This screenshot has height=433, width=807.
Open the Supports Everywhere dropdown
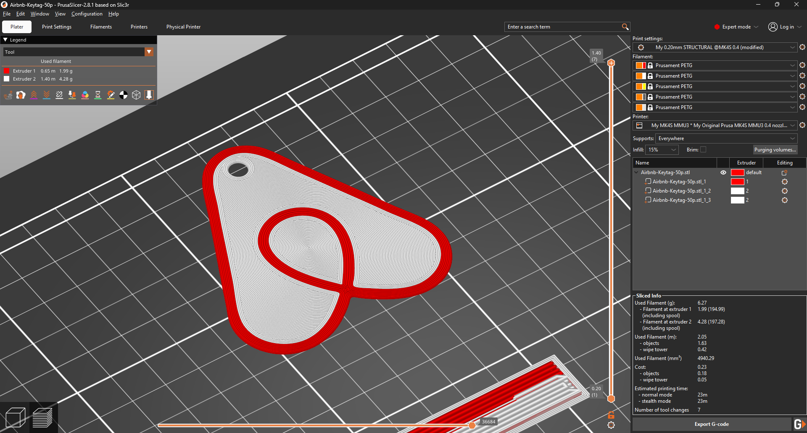pos(726,138)
